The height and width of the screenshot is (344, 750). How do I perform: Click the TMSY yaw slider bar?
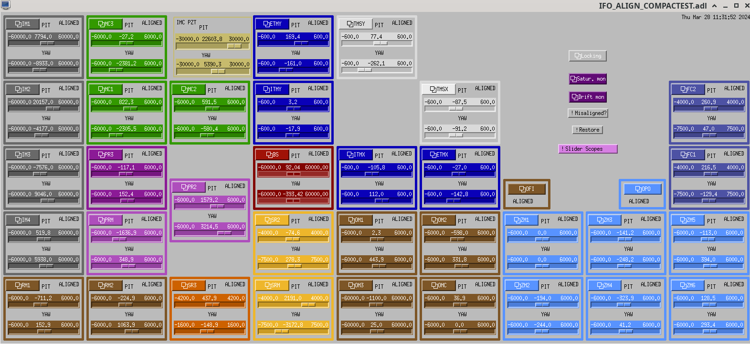coord(377,70)
